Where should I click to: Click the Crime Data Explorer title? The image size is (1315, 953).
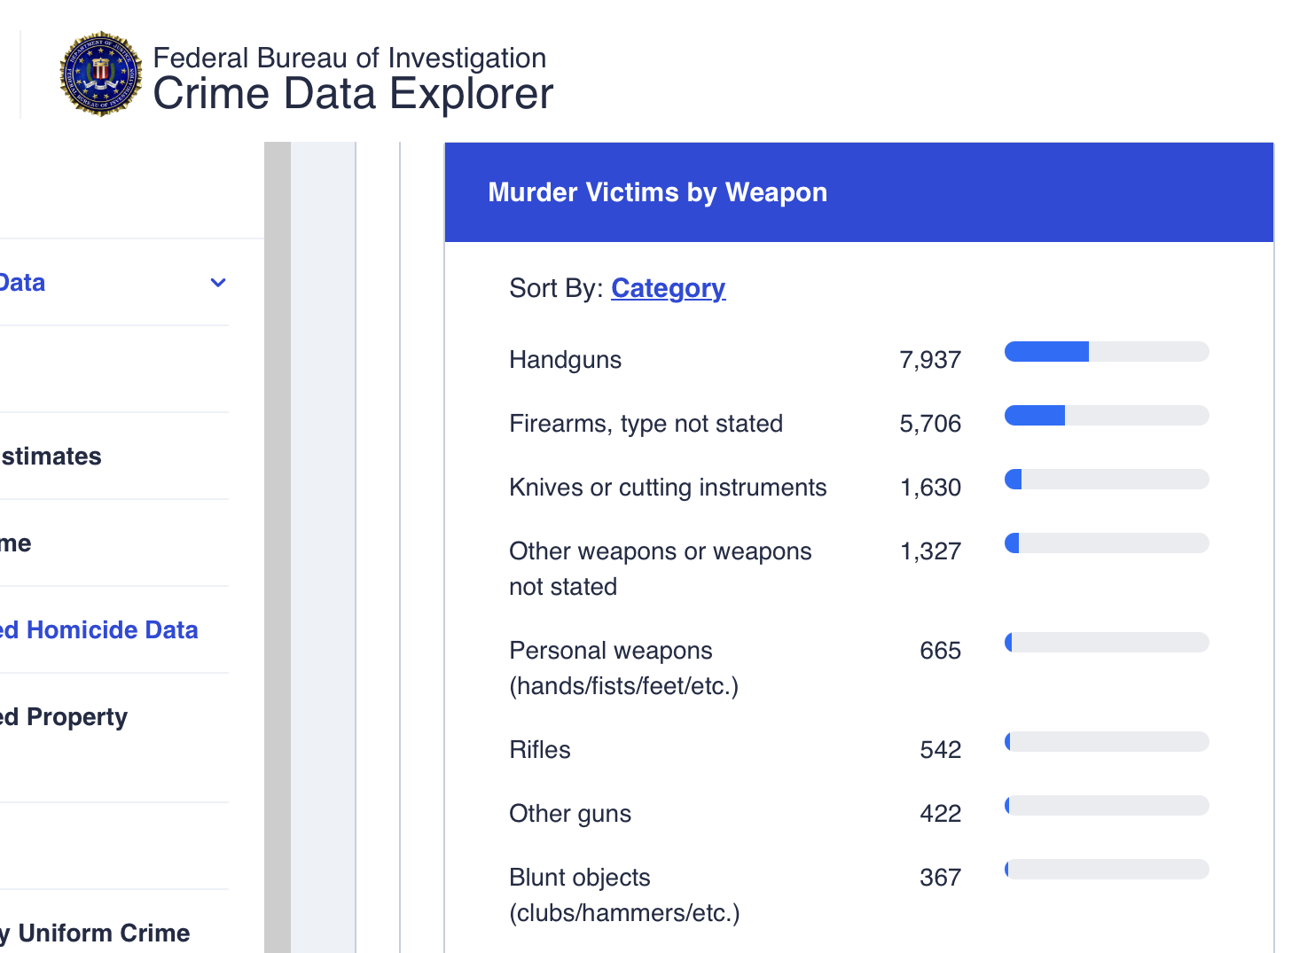point(353,94)
